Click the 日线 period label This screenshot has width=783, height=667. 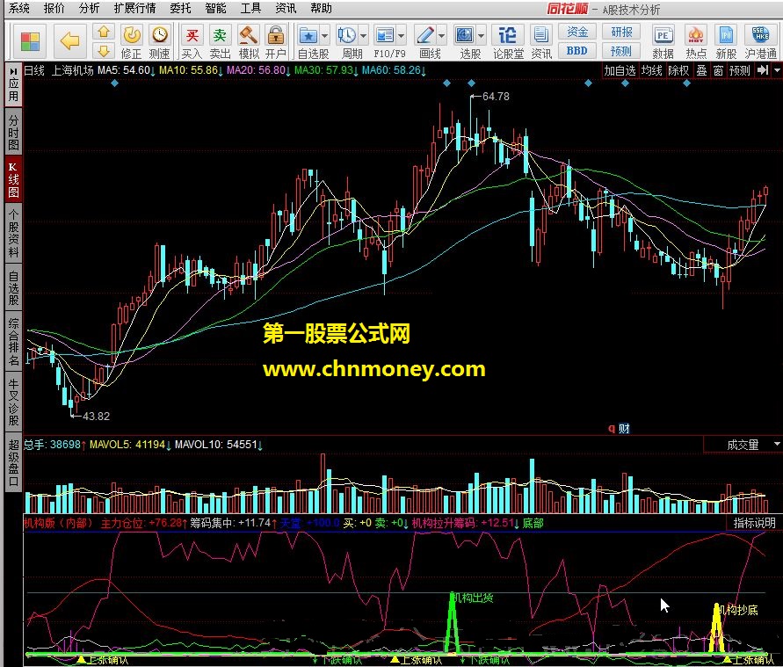pyautogui.click(x=34, y=70)
